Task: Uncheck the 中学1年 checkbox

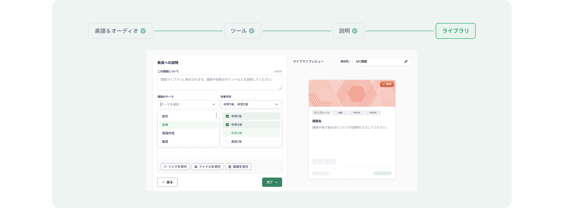Action: coord(227,116)
